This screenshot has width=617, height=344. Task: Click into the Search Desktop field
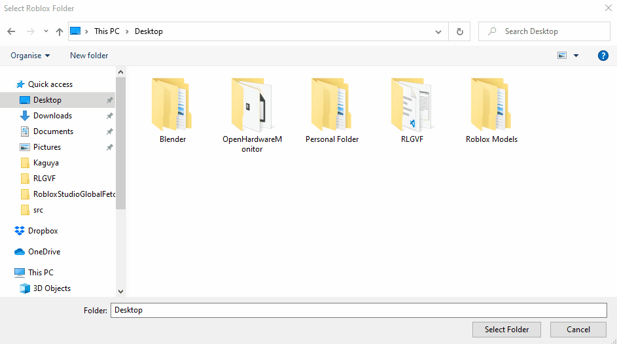pos(544,31)
